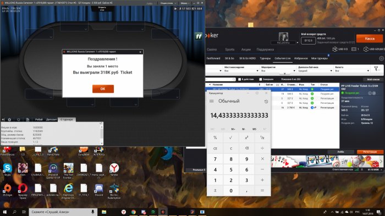The height and width of the screenshot is (216, 385).
Task: Open the hand history notes icon
Action: 28,119
